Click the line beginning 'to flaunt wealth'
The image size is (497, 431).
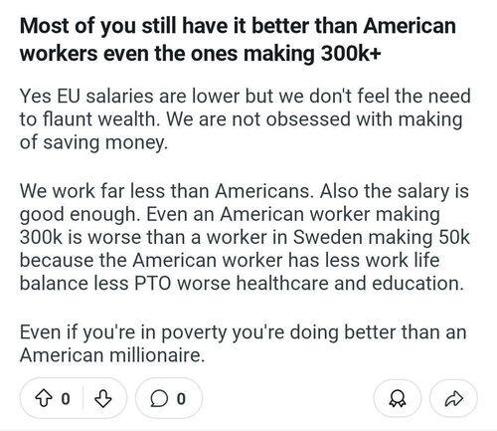[x=241, y=119]
